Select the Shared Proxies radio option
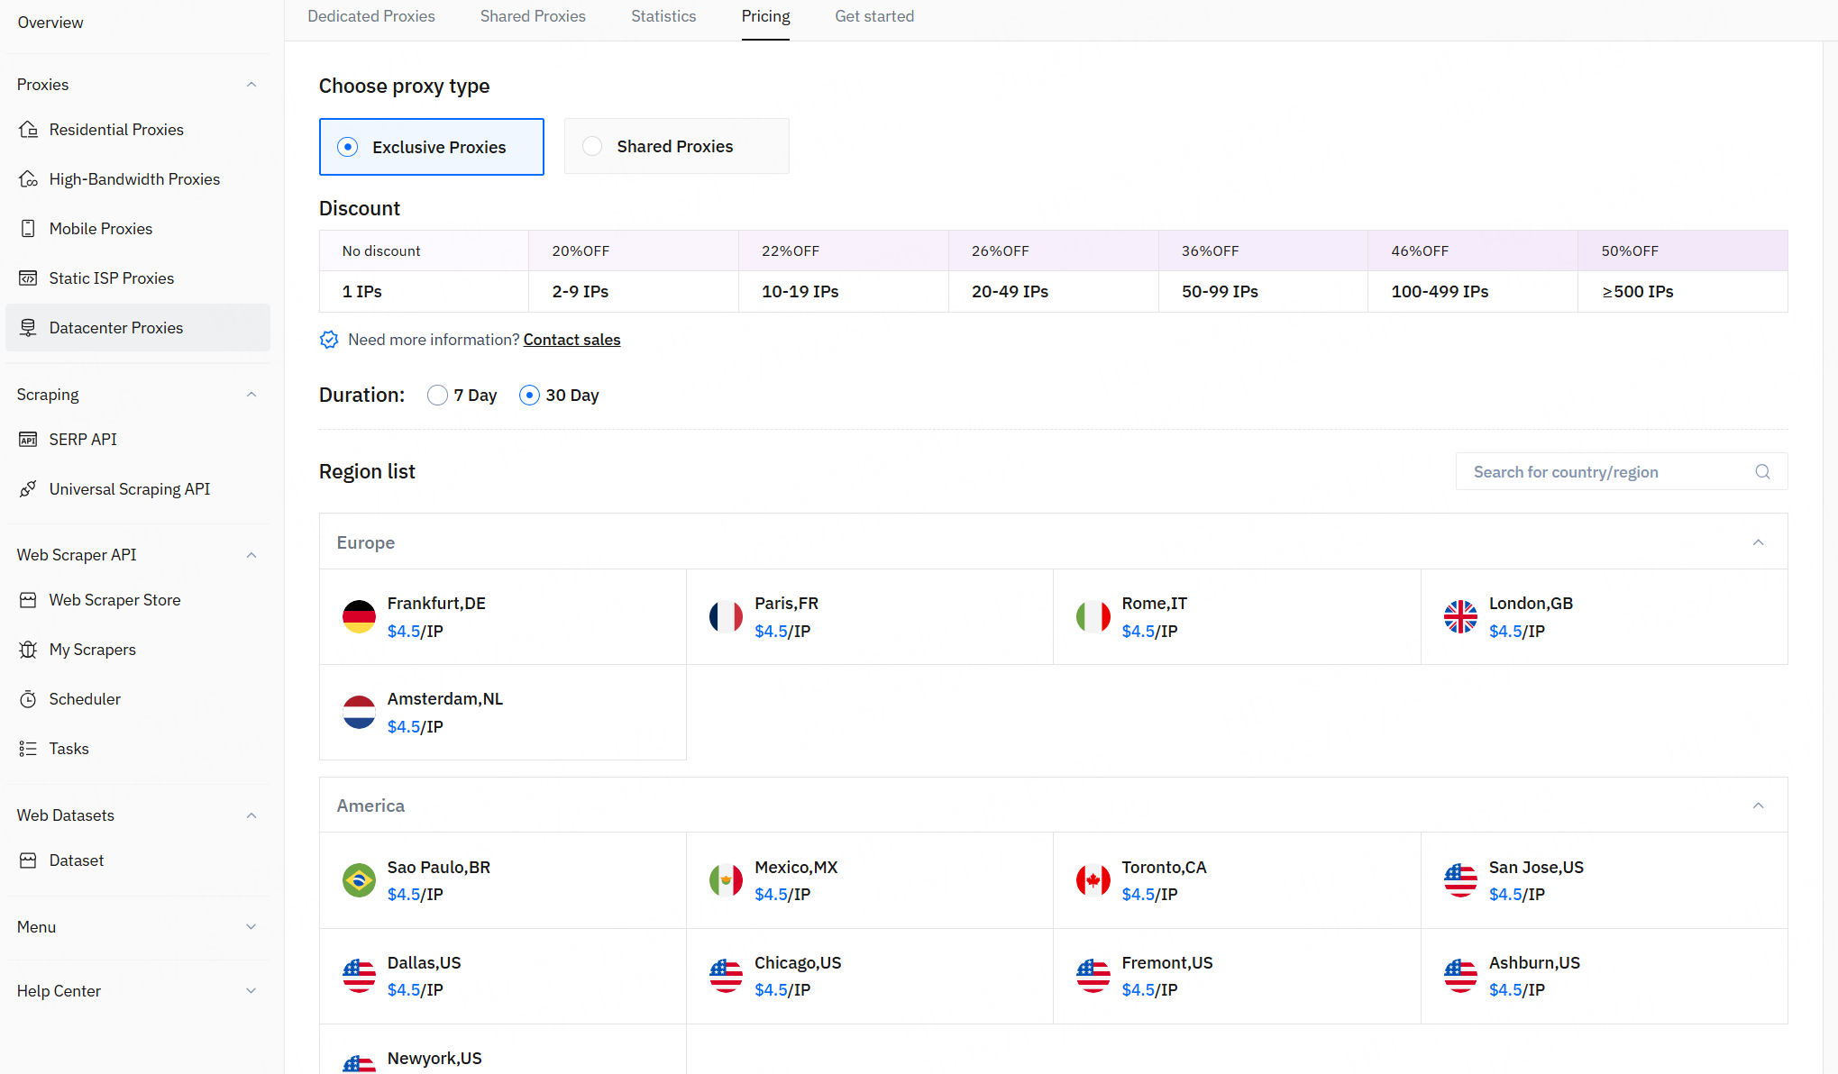Image resolution: width=1838 pixels, height=1074 pixels. 592,146
